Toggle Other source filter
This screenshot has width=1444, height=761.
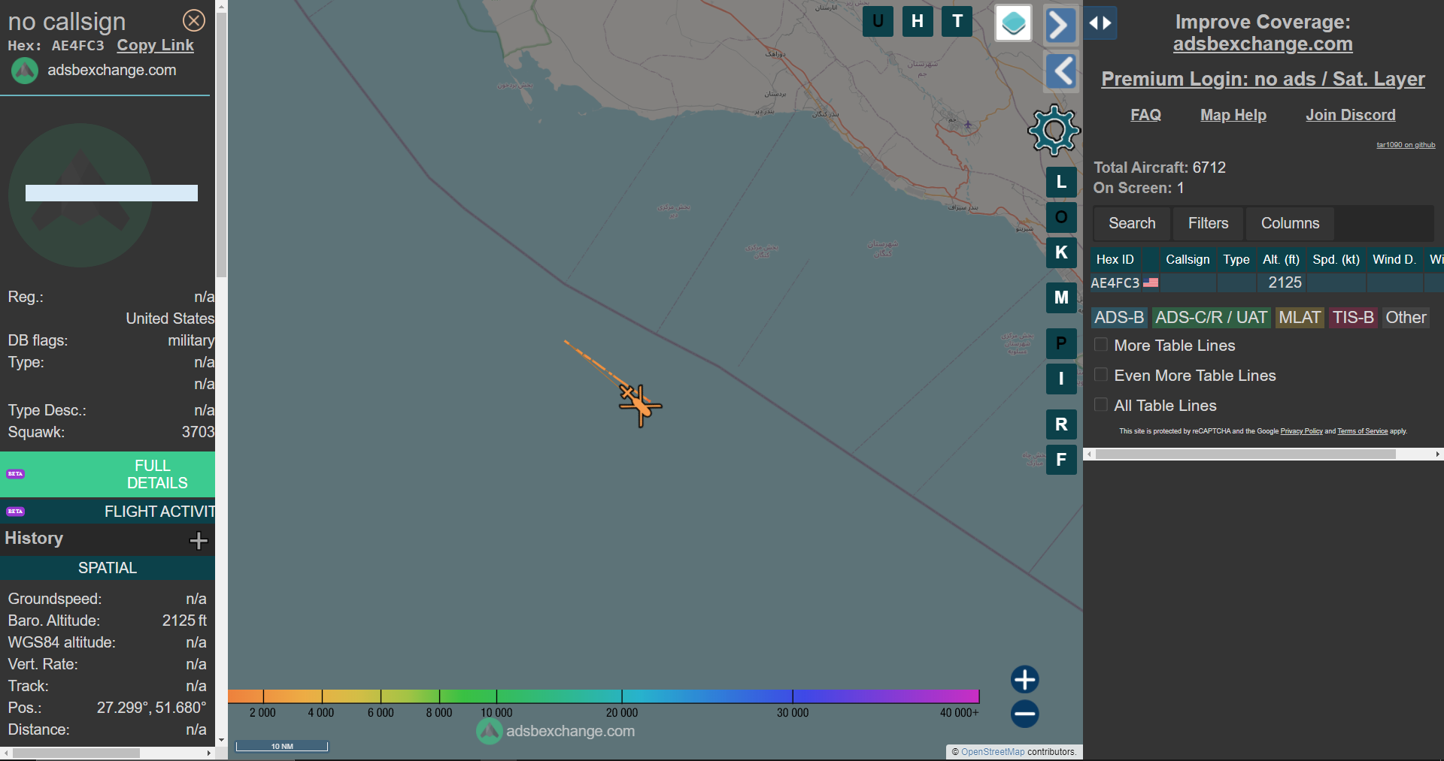tap(1406, 318)
